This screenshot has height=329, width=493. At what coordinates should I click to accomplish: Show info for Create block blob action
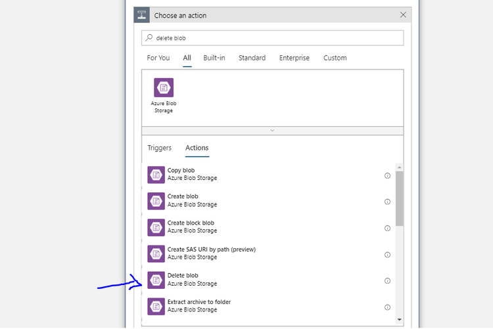387,228
